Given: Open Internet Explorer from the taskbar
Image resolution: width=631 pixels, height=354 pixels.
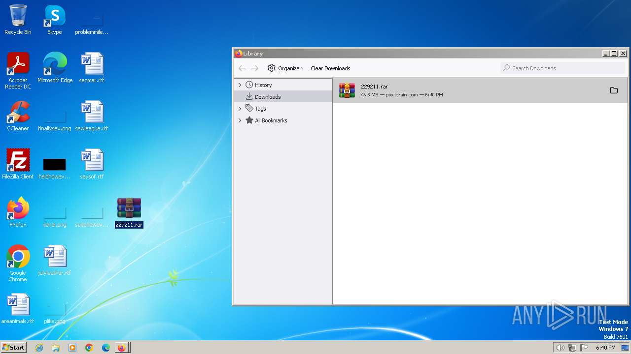Looking at the screenshot, I should click(39, 348).
